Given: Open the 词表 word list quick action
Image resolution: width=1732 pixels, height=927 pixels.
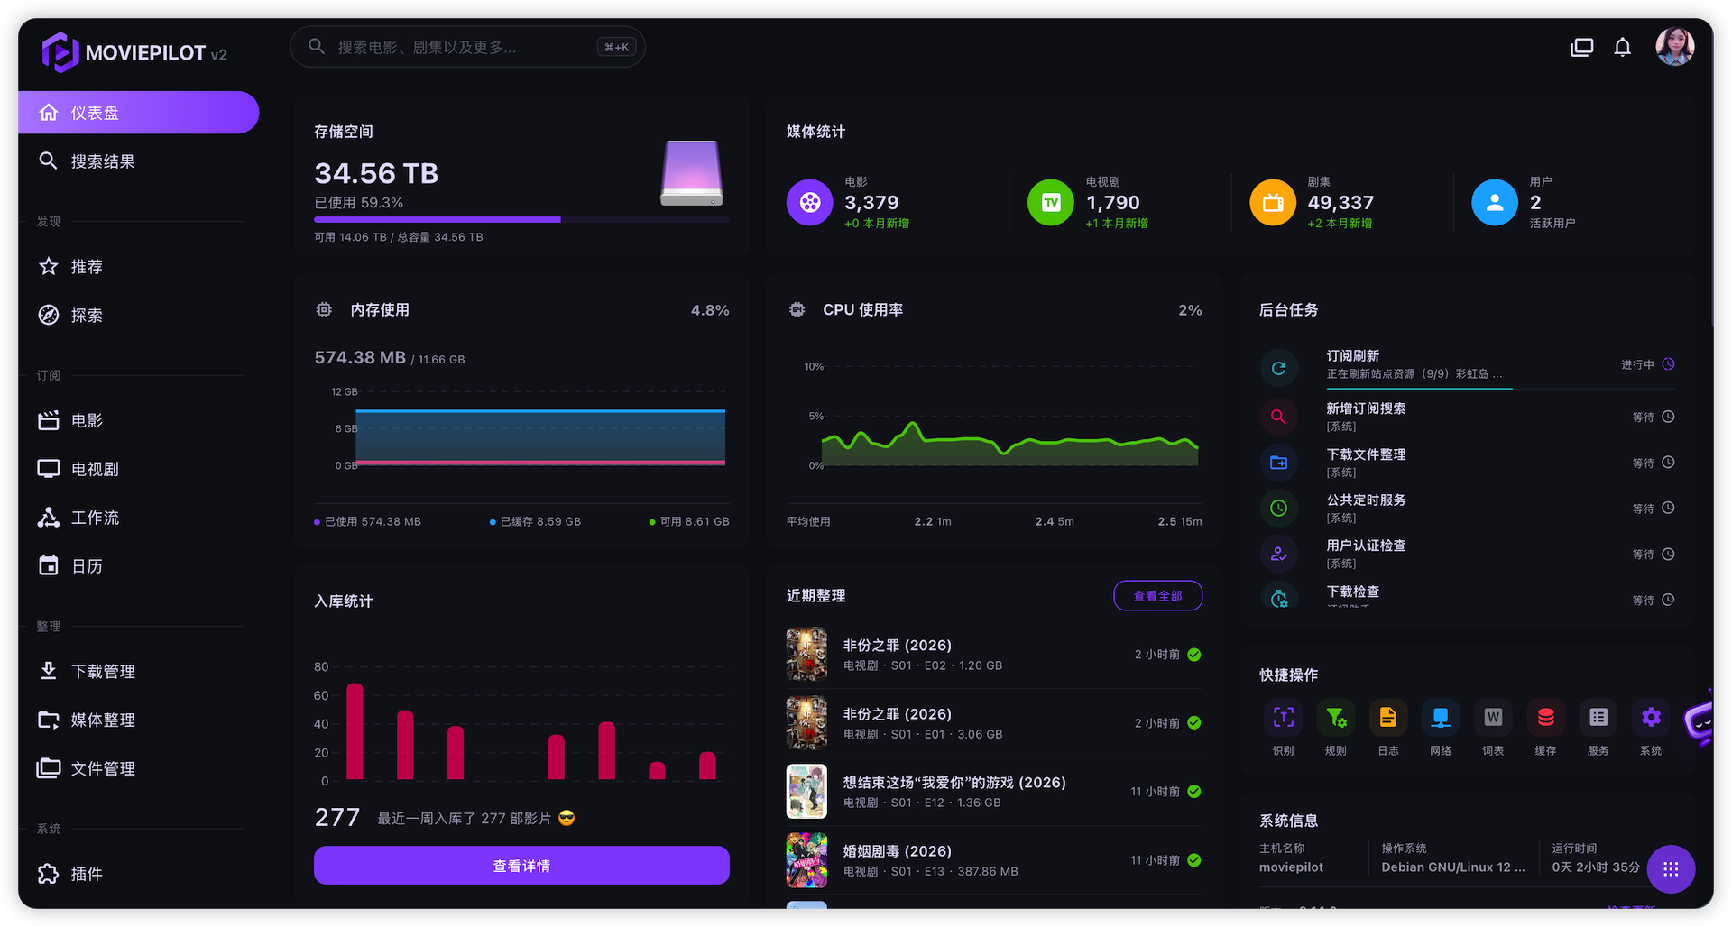Looking at the screenshot, I should pyautogui.click(x=1493, y=718).
